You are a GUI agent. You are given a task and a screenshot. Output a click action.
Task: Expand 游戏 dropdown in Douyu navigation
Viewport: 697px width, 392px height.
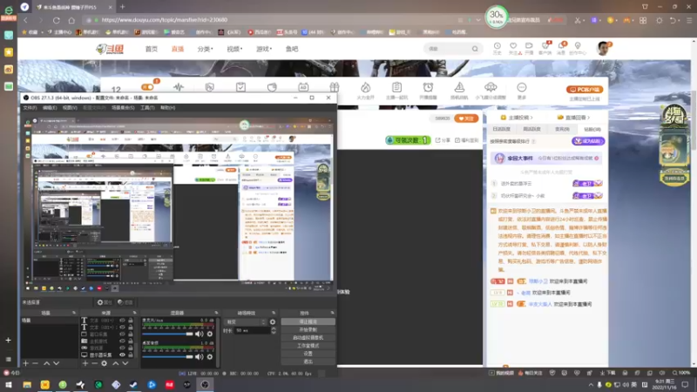264,49
